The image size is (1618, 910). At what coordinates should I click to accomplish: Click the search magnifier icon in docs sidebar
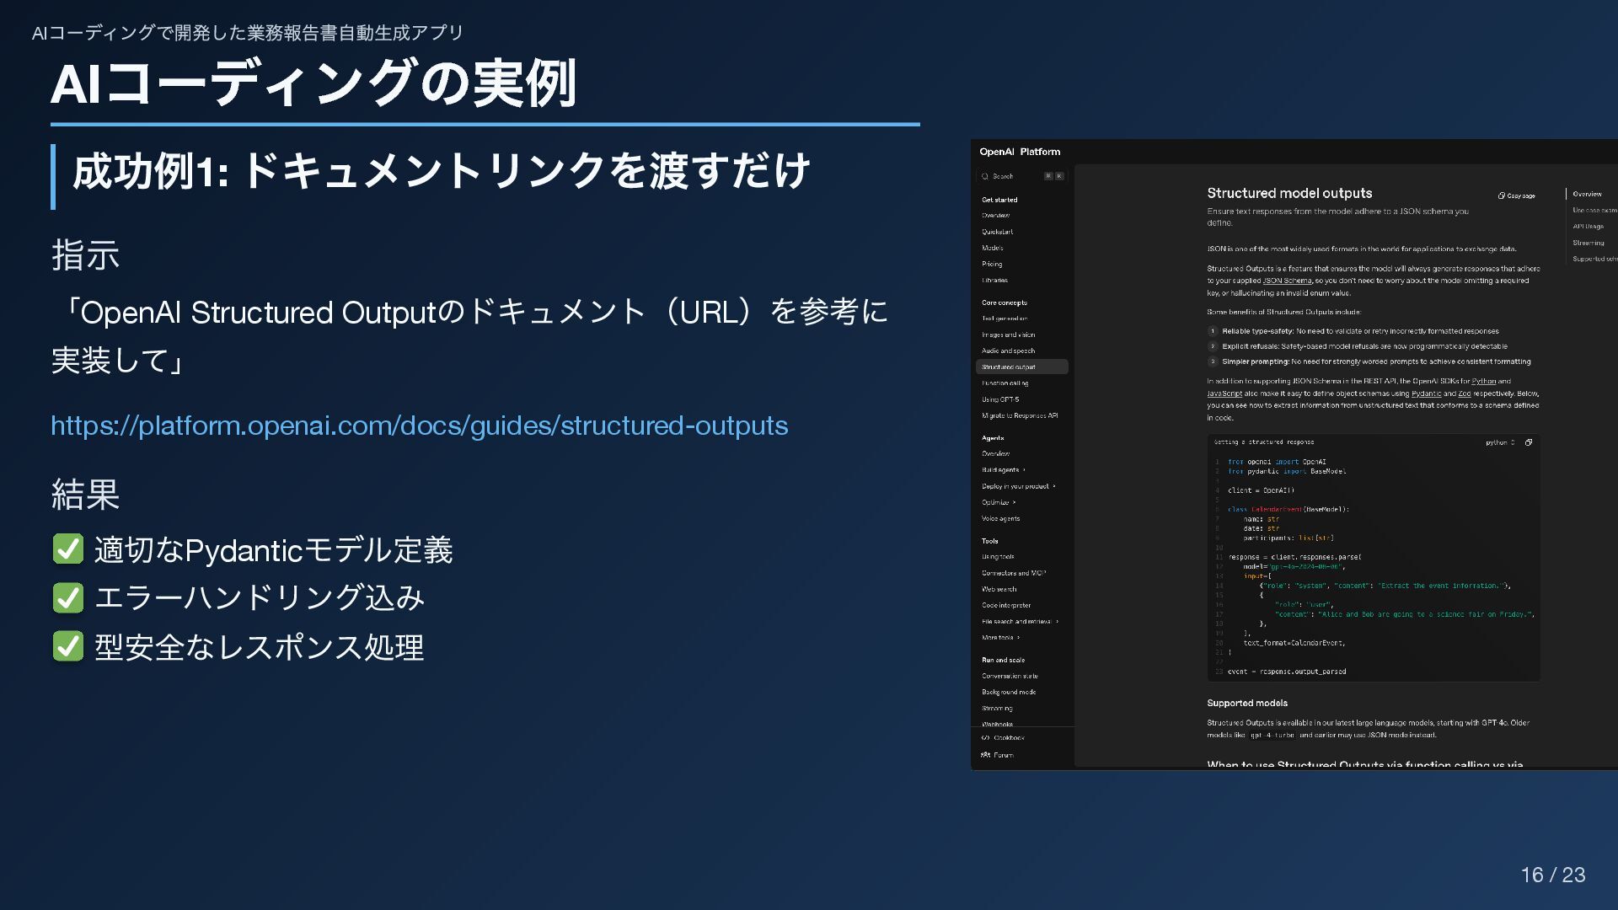point(984,176)
